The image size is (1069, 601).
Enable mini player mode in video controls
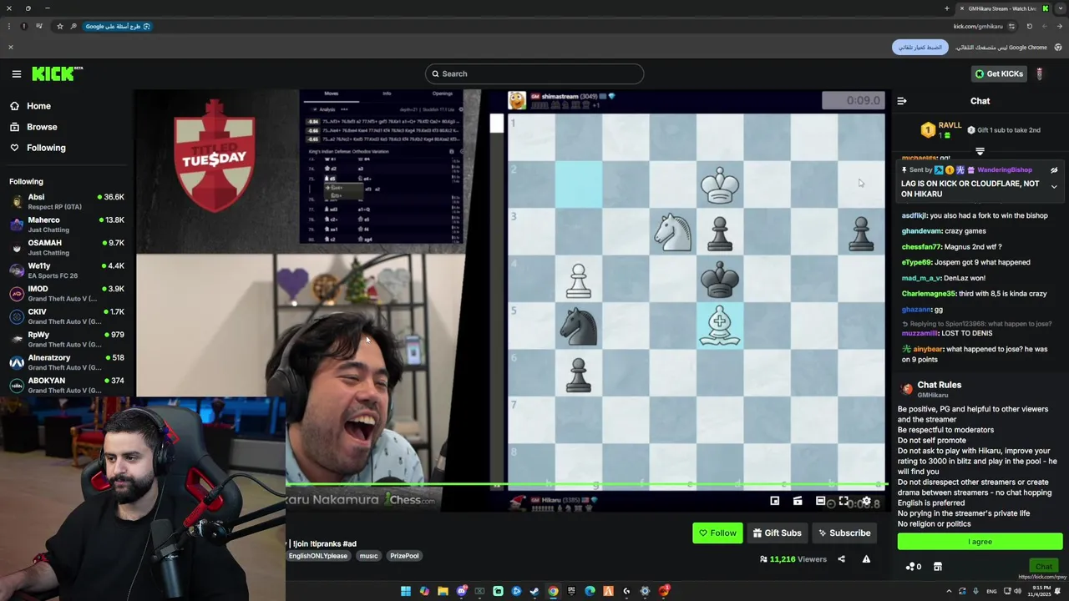(x=774, y=501)
